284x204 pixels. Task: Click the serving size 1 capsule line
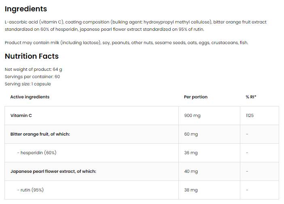coord(28,84)
